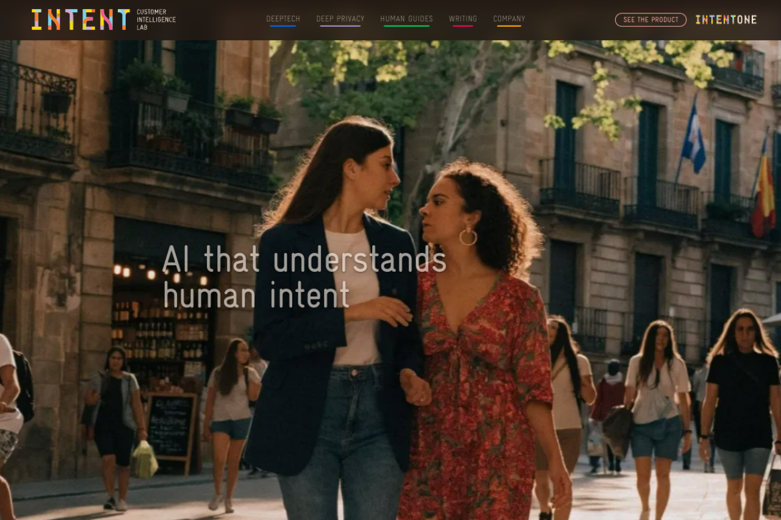
Task: Open the IntentOne logo link
Action: pyautogui.click(x=726, y=20)
